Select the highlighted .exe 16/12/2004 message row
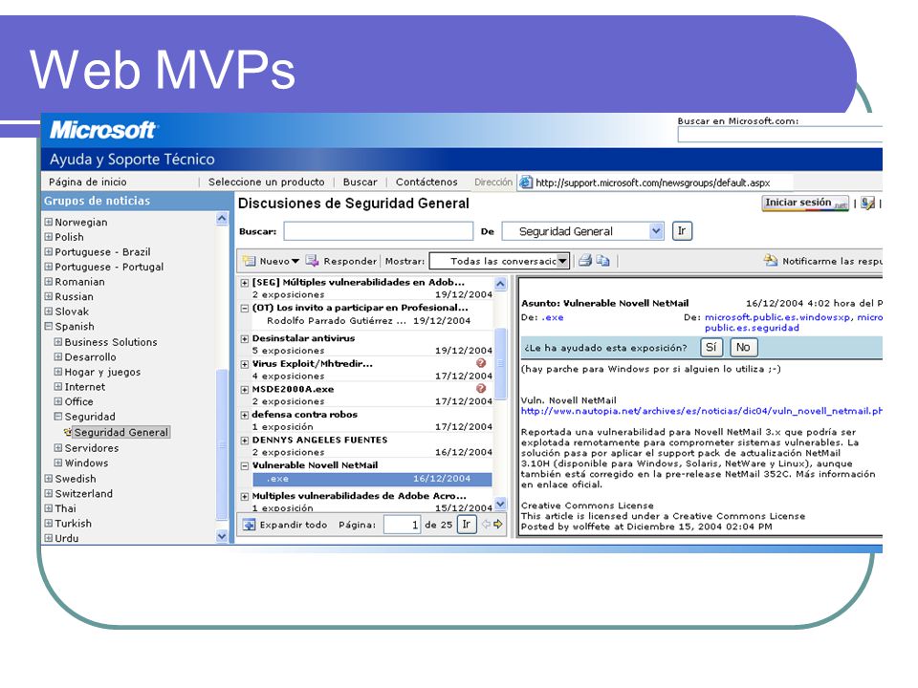Image resolution: width=918 pixels, height=688 pixels. 372,479
